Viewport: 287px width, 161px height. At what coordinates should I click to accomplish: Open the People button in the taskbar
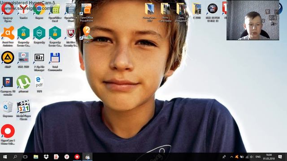point(224,157)
